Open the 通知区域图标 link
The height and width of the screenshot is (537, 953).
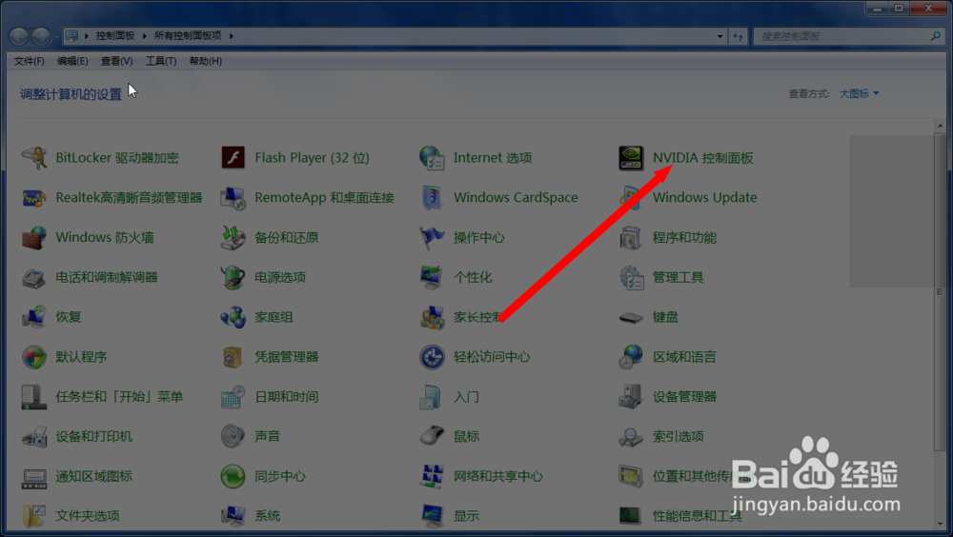(93, 476)
